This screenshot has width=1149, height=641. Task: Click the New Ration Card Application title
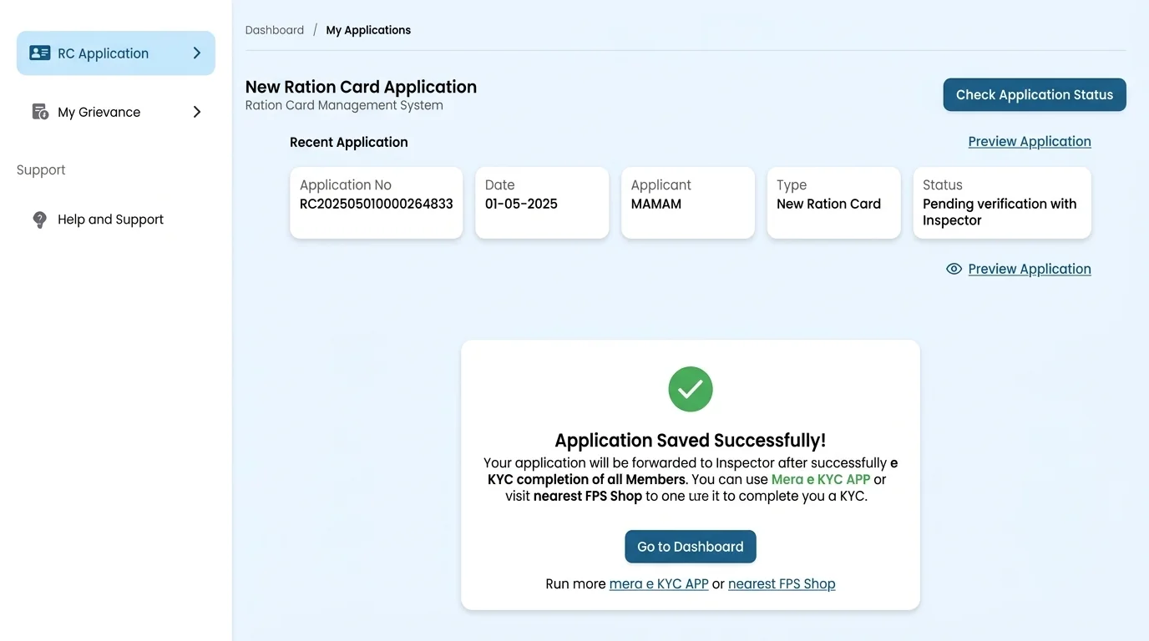pos(361,87)
